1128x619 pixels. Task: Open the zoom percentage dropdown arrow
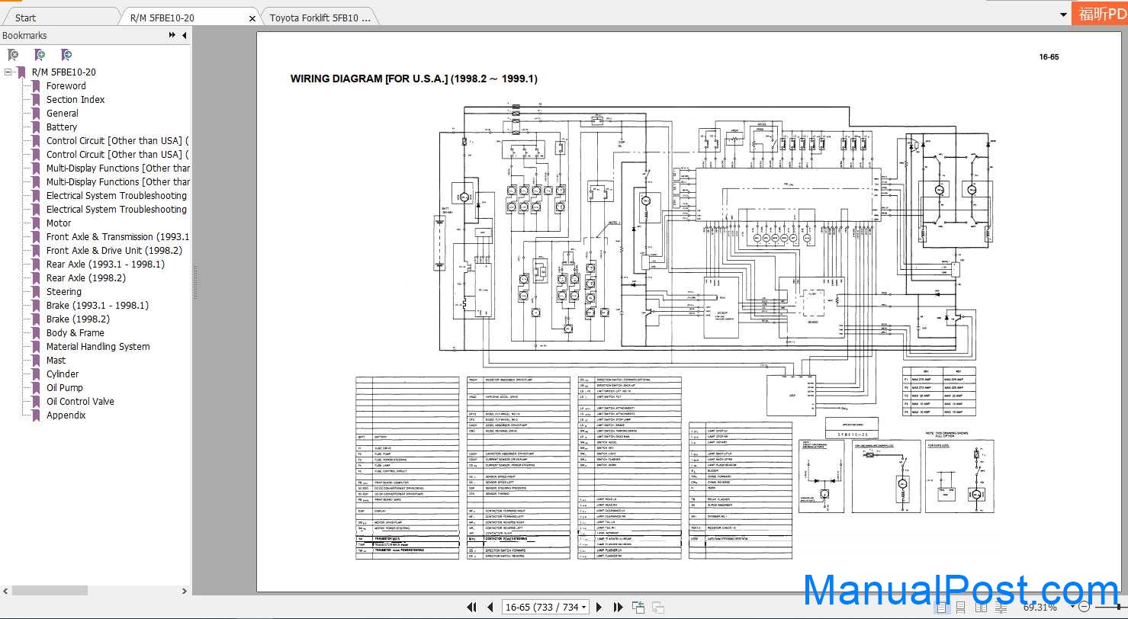pyautogui.click(x=1074, y=608)
